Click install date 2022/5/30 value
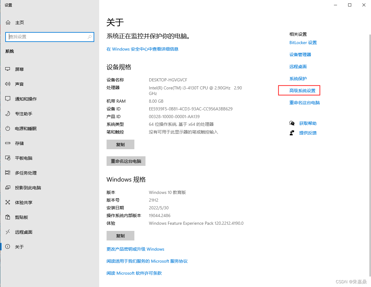 point(159,208)
